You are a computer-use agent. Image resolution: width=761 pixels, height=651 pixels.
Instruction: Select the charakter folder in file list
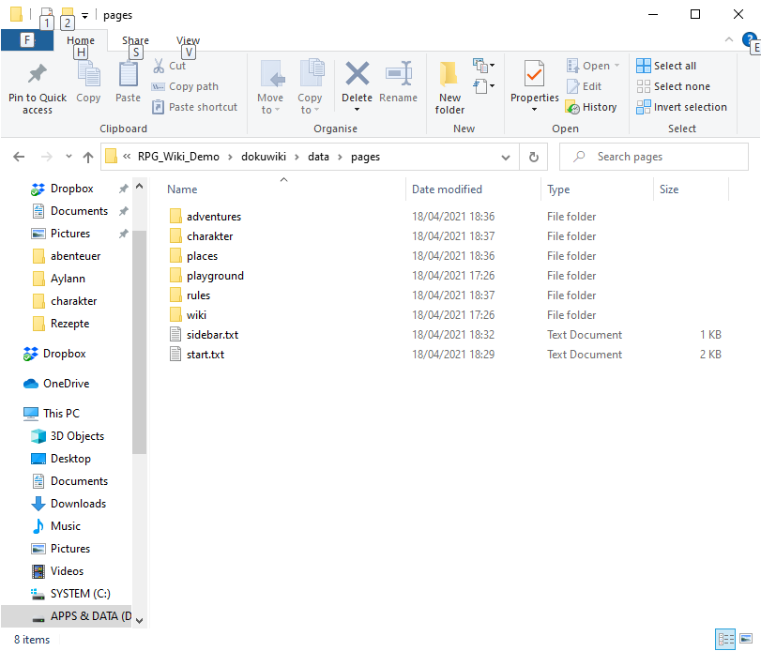[x=209, y=236]
